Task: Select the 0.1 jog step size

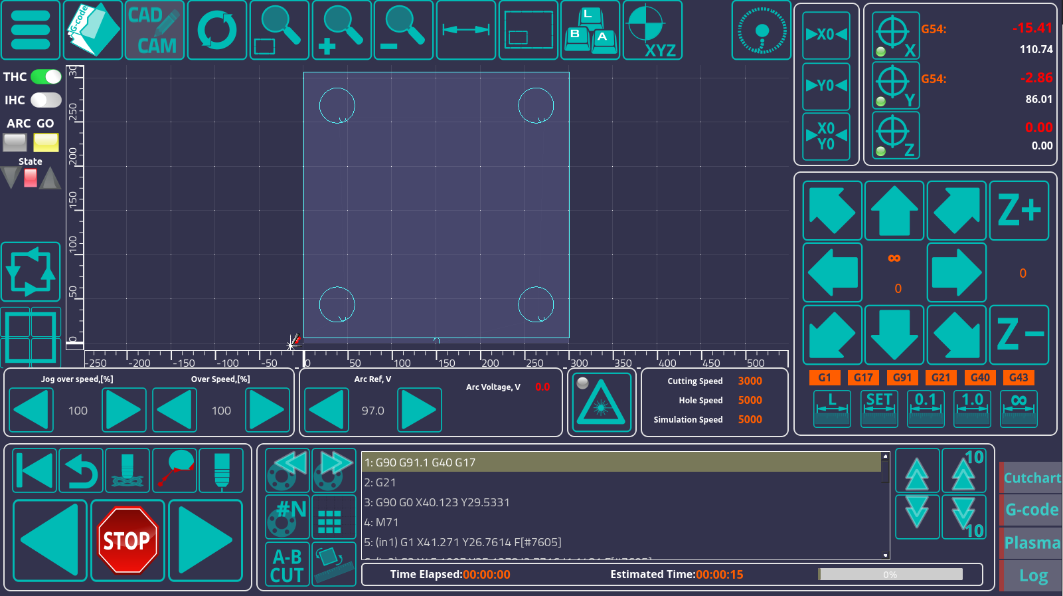Action: coord(926,408)
